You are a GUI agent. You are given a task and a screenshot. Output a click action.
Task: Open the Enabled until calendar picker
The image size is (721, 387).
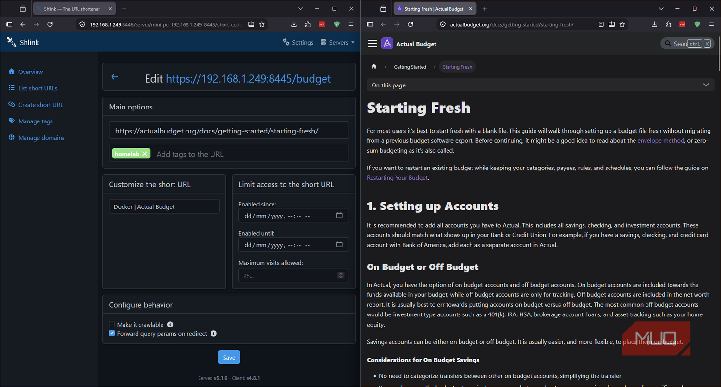coord(339,245)
